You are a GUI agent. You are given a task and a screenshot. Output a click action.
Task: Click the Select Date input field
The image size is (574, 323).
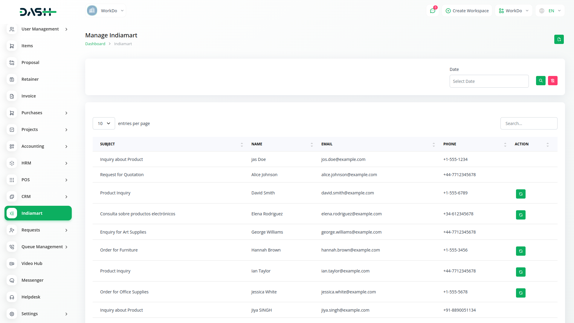coord(489,81)
